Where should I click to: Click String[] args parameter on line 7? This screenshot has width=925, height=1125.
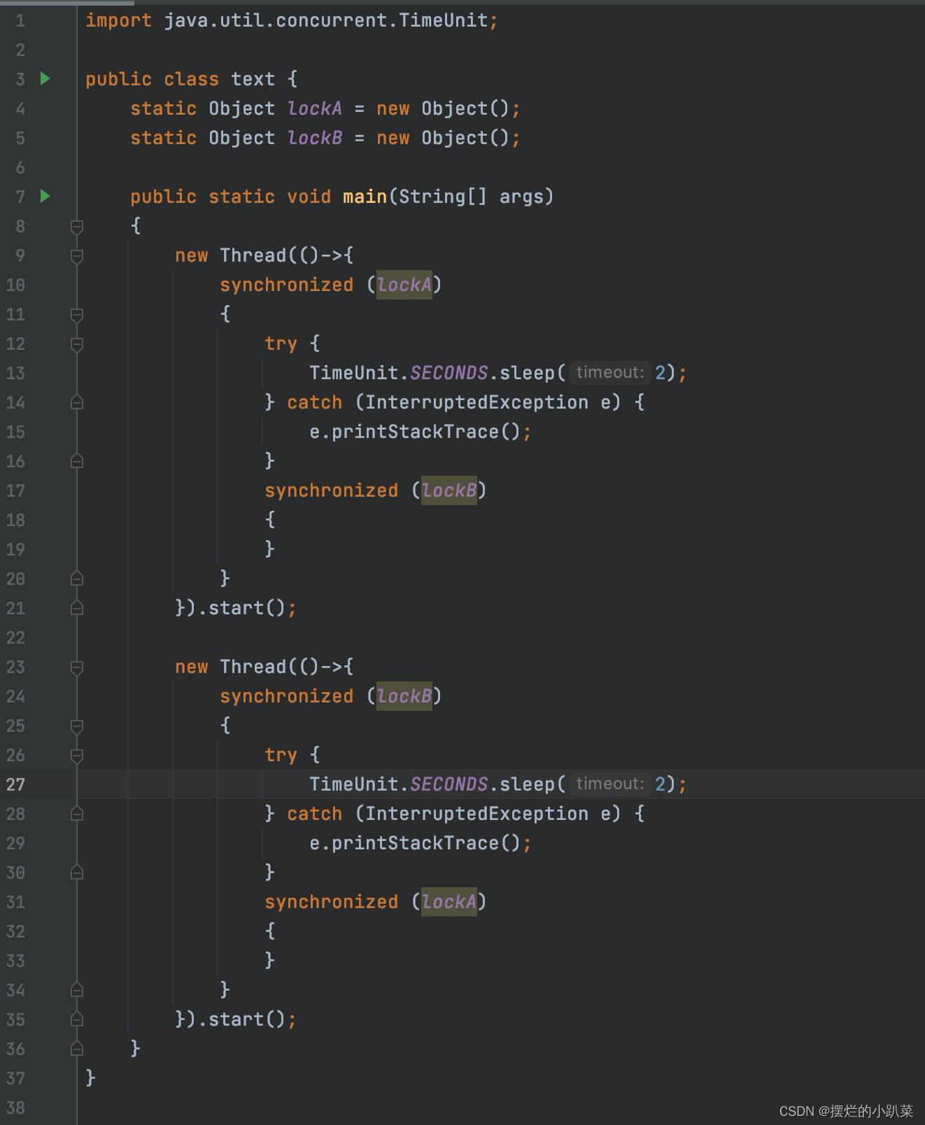point(471,197)
